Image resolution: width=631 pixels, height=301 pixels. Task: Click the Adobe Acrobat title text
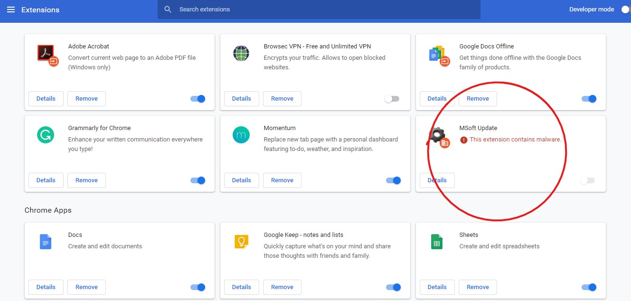click(x=89, y=47)
